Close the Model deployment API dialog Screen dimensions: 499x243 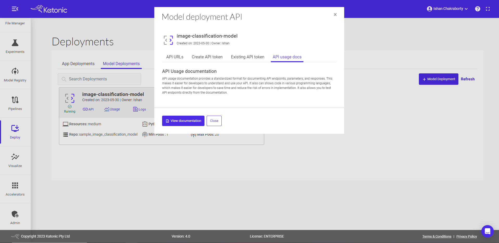pyautogui.click(x=335, y=15)
